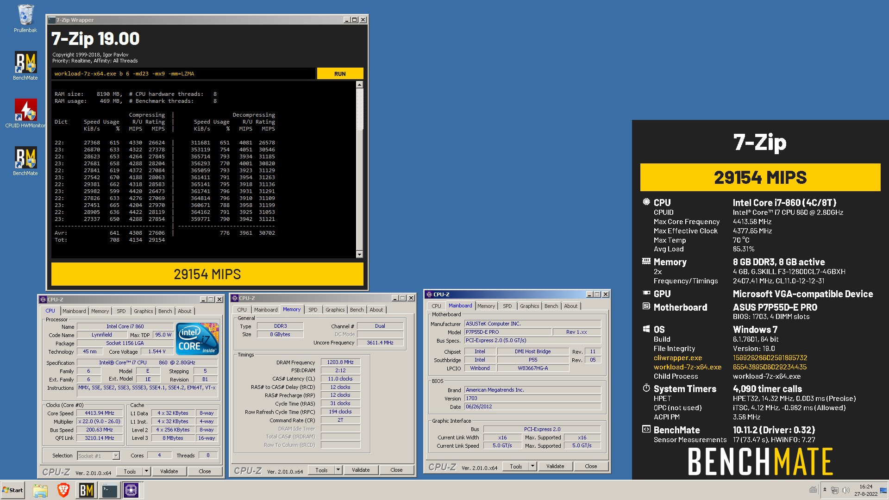Viewport: 889px width, 500px height.
Task: Click the mainboard model field P7P55D-E PRO
Action: [x=508, y=332]
